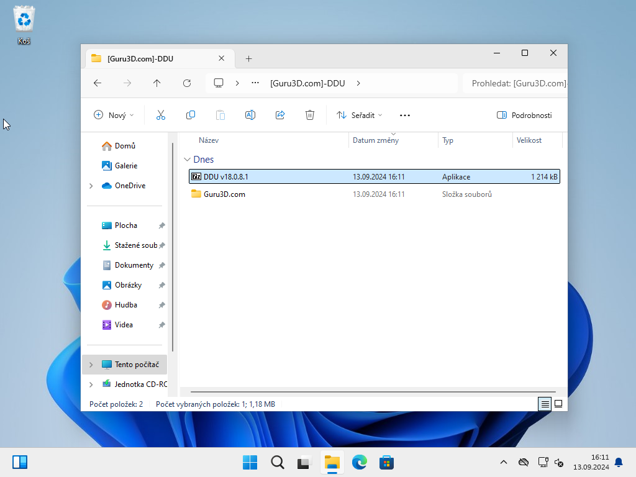
Task: Go up one folder level
Action: 157,83
